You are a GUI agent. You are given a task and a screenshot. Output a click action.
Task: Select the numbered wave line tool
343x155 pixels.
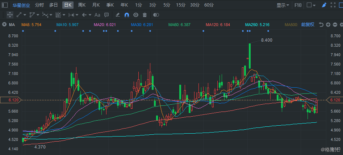45,15
